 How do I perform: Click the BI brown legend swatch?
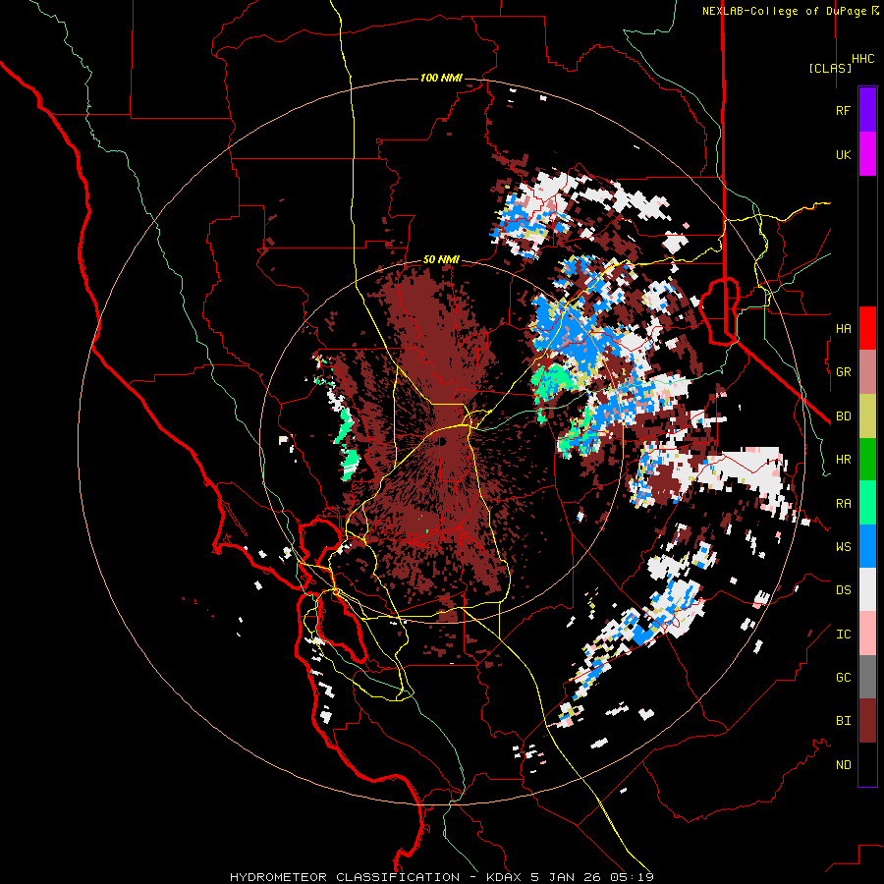(x=867, y=721)
